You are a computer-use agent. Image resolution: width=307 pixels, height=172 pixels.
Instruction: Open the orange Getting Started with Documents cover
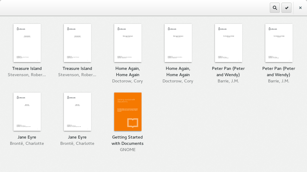tap(128, 111)
